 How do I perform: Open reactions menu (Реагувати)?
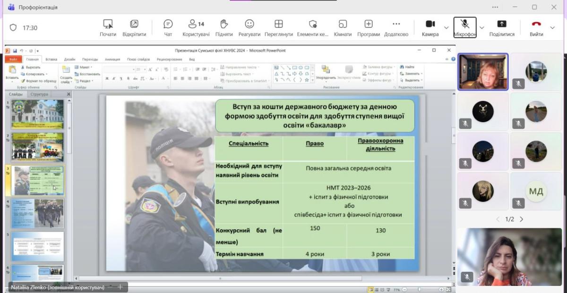(x=249, y=28)
